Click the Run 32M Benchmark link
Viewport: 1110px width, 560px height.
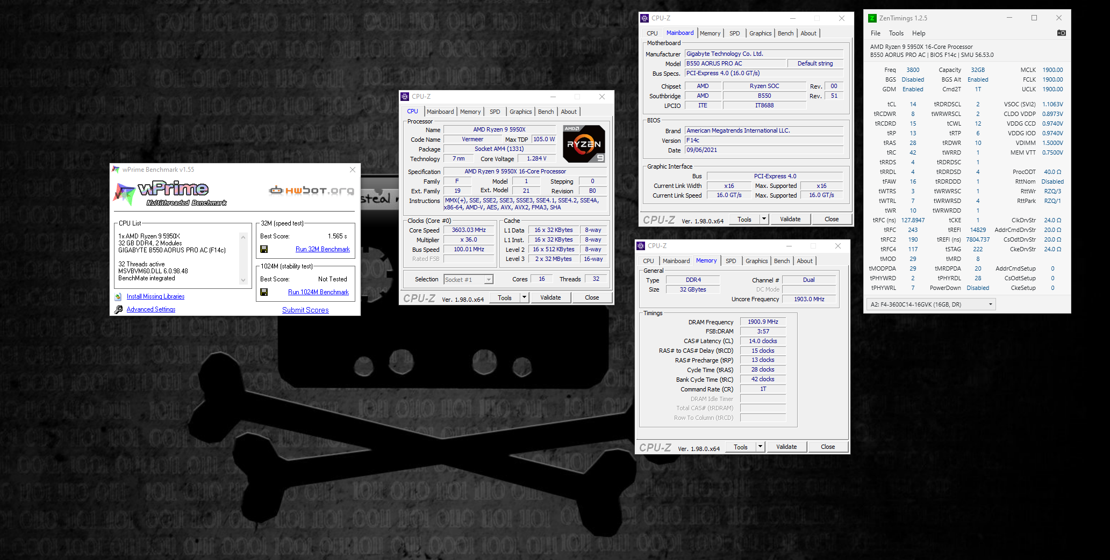[323, 249]
